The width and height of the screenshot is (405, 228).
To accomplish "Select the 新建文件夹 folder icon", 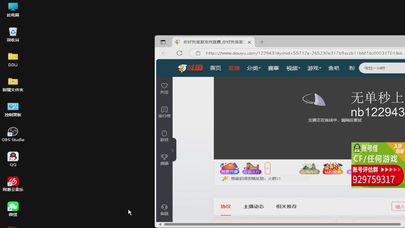I will (x=13, y=85).
